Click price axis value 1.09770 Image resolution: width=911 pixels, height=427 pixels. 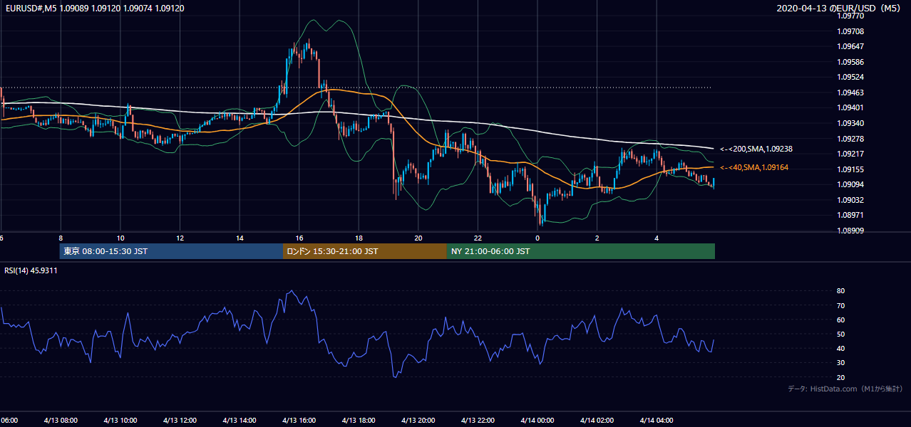coord(851,16)
